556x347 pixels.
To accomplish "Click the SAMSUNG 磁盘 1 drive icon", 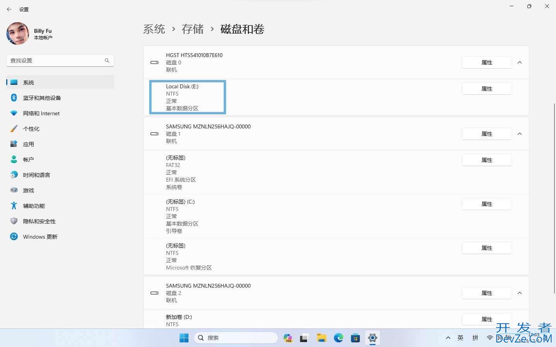I will [154, 134].
